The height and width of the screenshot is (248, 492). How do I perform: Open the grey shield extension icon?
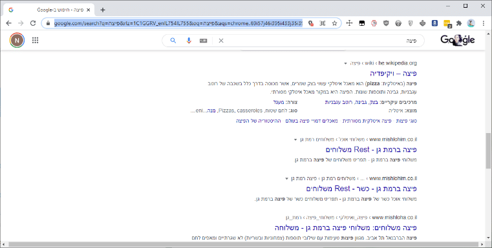386,23
